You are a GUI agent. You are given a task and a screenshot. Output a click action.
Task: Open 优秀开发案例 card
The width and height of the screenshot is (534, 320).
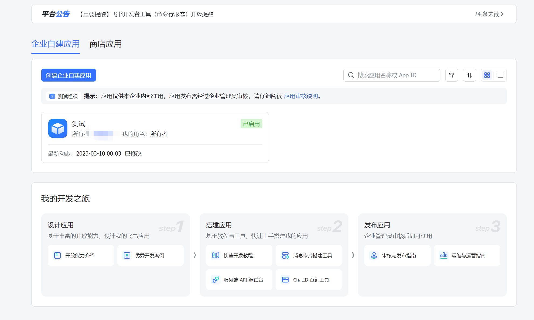pos(150,255)
